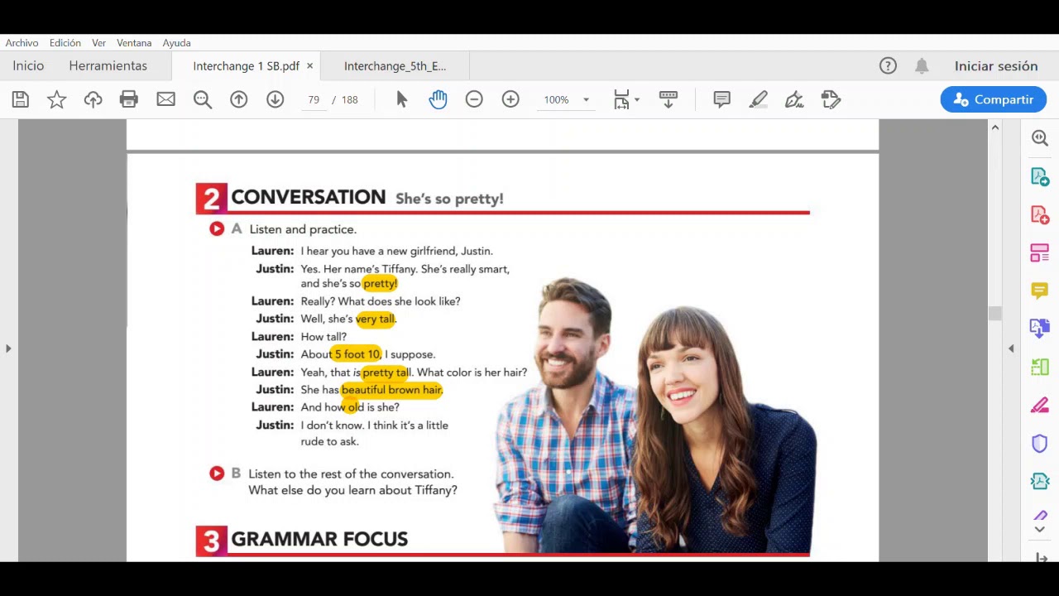Bookmark with the star icon

(56, 99)
